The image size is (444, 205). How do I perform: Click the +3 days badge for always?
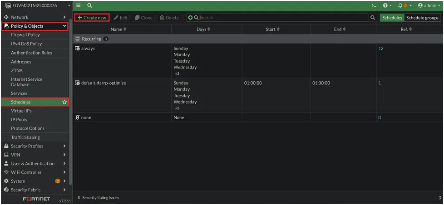tap(177, 73)
